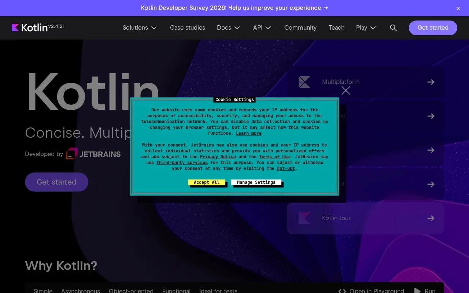The height and width of the screenshot is (293, 469).
Task: Go to the Community page
Action: coord(300,28)
